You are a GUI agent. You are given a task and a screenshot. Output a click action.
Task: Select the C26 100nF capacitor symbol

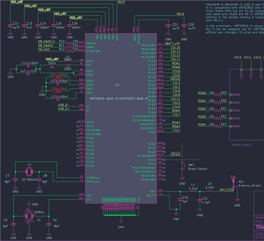70,26
